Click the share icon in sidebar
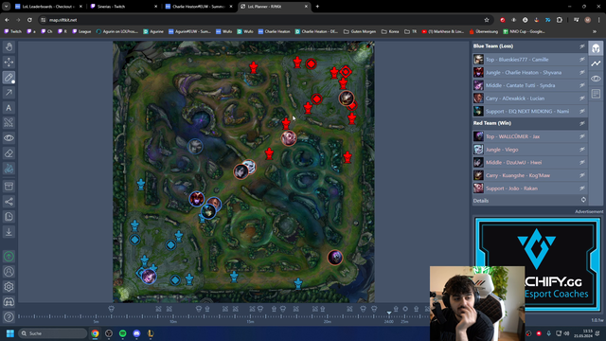The width and height of the screenshot is (606, 341). point(9,202)
